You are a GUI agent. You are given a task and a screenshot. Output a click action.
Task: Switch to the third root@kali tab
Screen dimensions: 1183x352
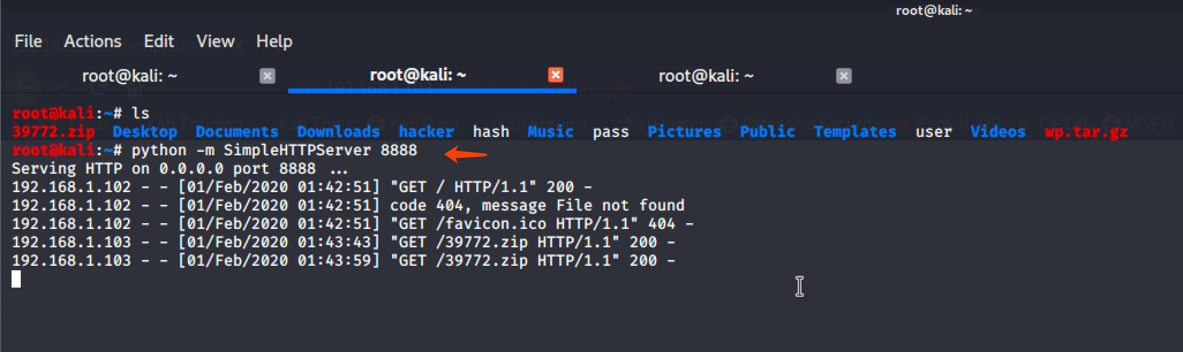[x=706, y=76]
